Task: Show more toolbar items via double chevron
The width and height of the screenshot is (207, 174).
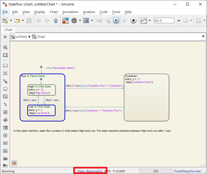Action: 179,20
